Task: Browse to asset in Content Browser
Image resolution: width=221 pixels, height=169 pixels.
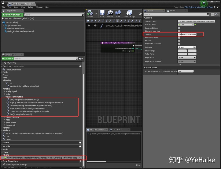Action: coord(110,14)
